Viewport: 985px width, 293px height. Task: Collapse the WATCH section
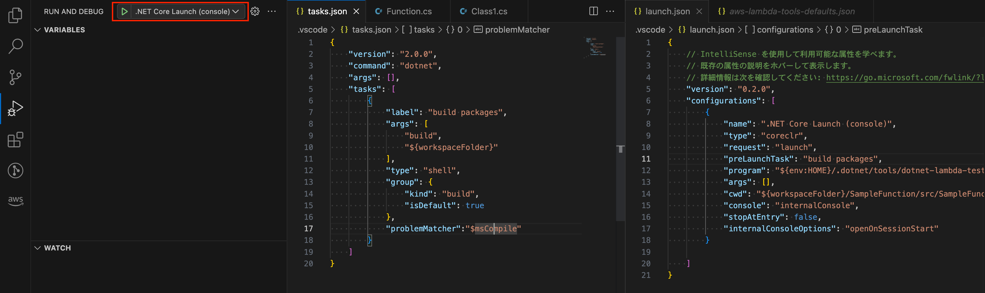click(37, 247)
